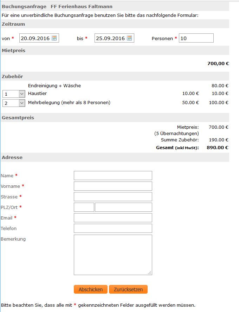This screenshot has height=312, width=239.
Task: Click the 890.00 € Gesamt total
Action: click(x=218, y=148)
